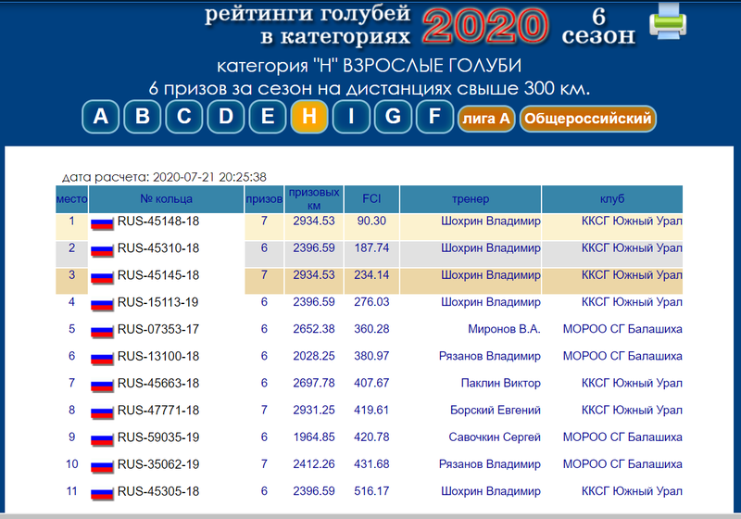Click the 'призов' column header
This screenshot has width=741, height=519.
pos(264,199)
